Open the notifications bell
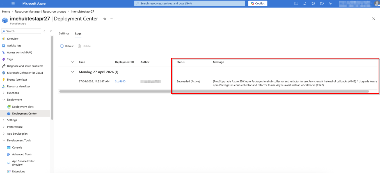Image resolution: width=380 pixels, height=173 pixels. [305, 4]
